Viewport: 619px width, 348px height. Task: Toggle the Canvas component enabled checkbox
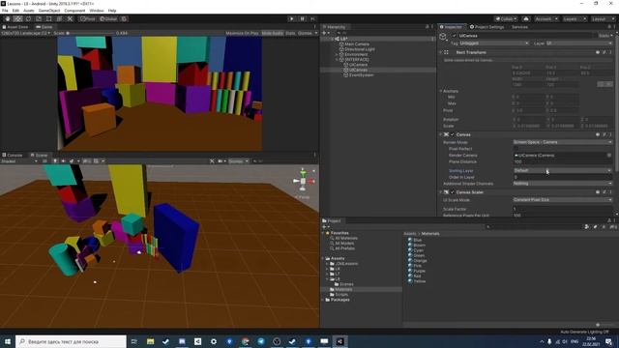453,135
